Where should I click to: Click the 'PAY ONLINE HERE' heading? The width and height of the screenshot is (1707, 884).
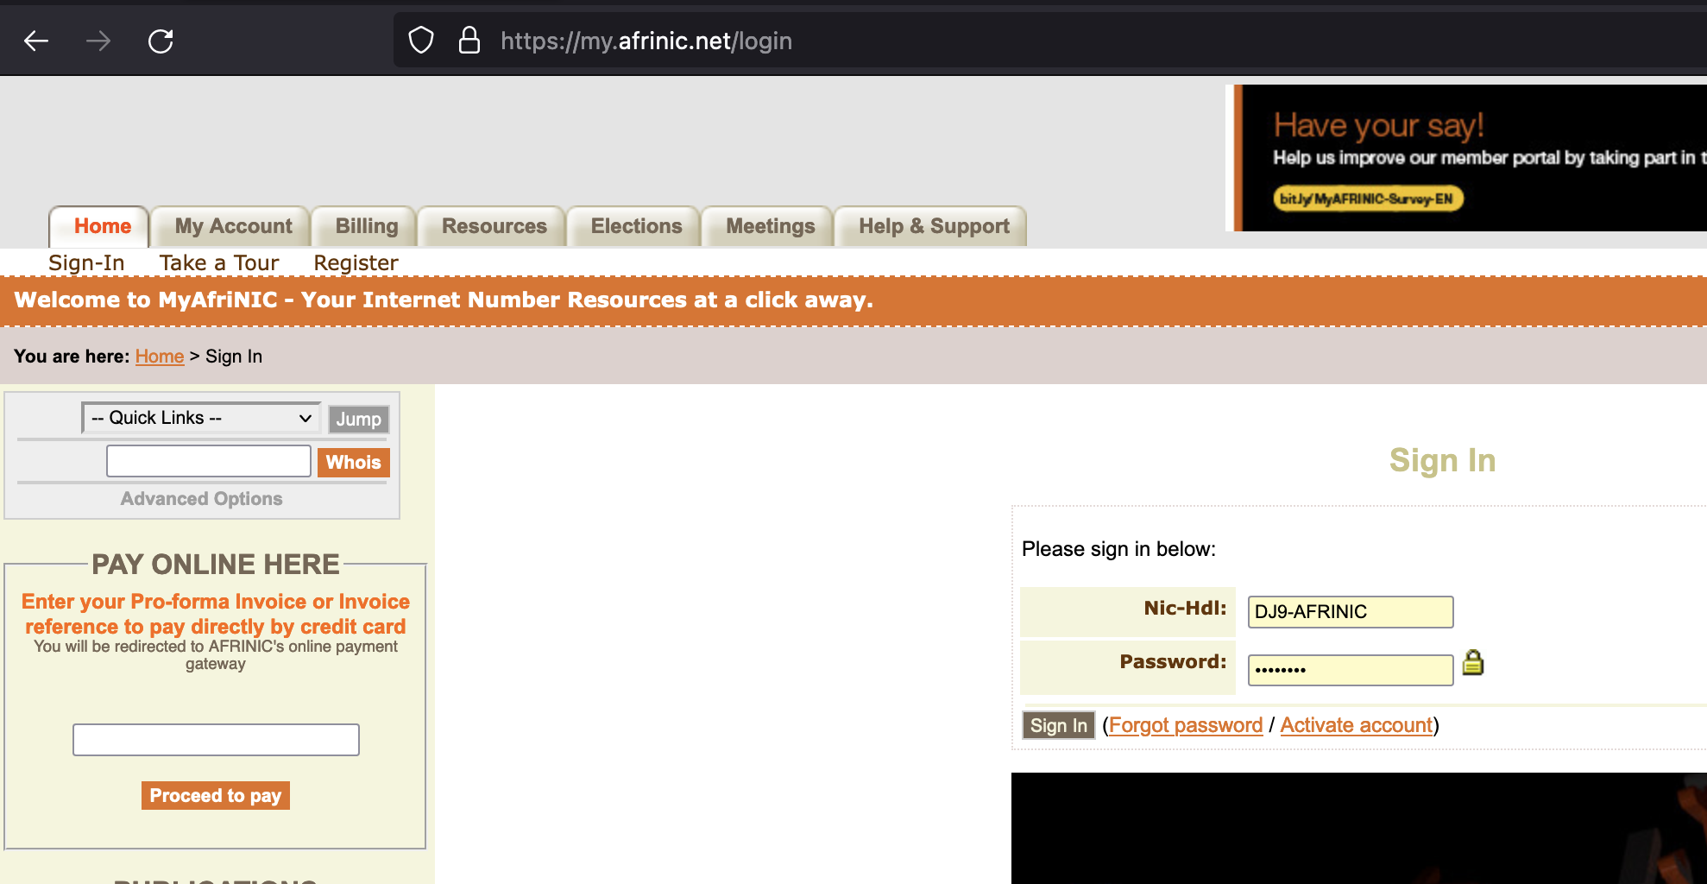(x=216, y=565)
